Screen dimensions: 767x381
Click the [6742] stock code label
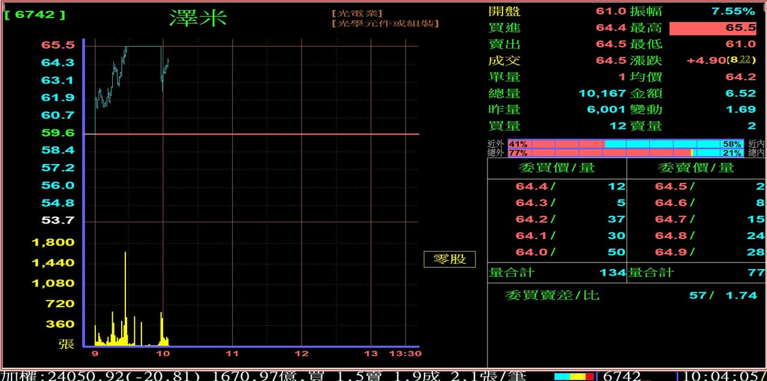click(34, 14)
